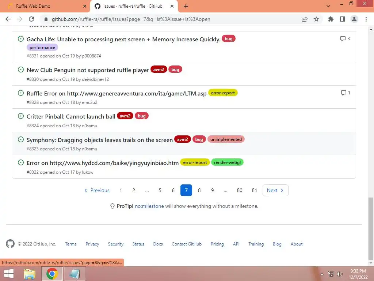Screen dimensions: 374x281
Task: Open comments icon on Gacha Life issue
Action: (345, 39)
